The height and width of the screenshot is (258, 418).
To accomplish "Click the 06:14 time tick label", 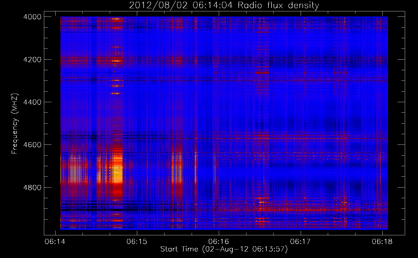I will 55,241.
